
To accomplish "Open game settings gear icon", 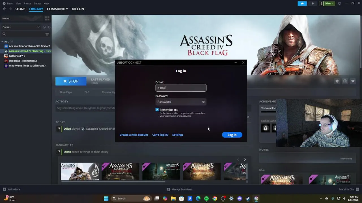I will (337, 81).
